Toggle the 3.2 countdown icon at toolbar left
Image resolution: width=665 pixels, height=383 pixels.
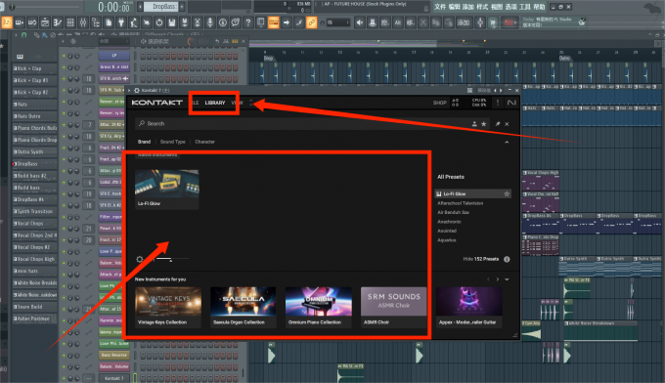click(x=7, y=22)
